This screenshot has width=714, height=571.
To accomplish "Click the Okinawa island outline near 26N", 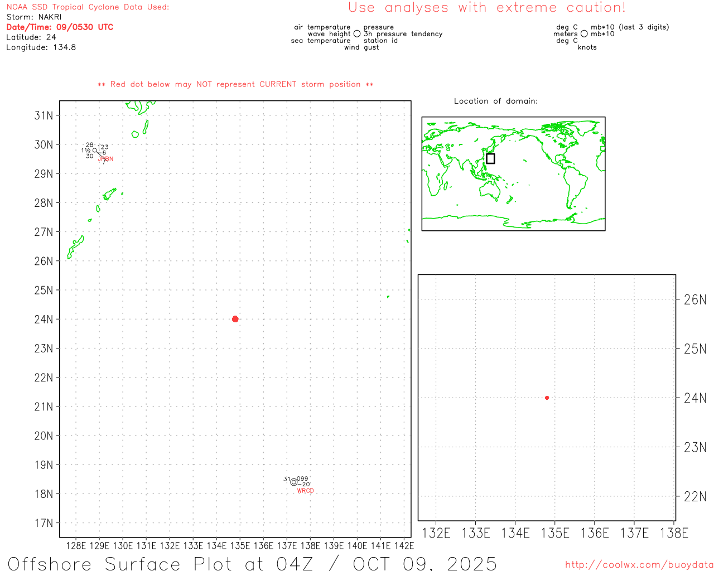I will tap(75, 246).
